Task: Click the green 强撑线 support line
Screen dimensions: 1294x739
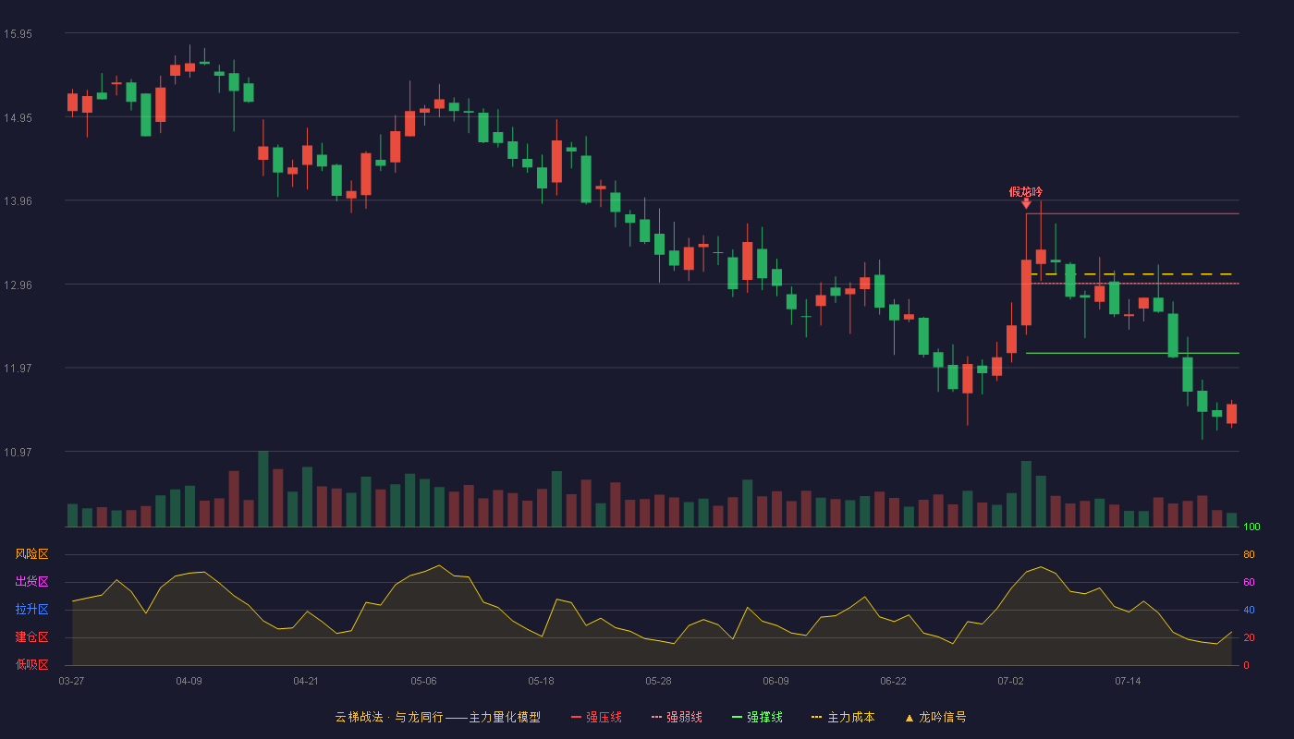Action: [x=1132, y=353]
